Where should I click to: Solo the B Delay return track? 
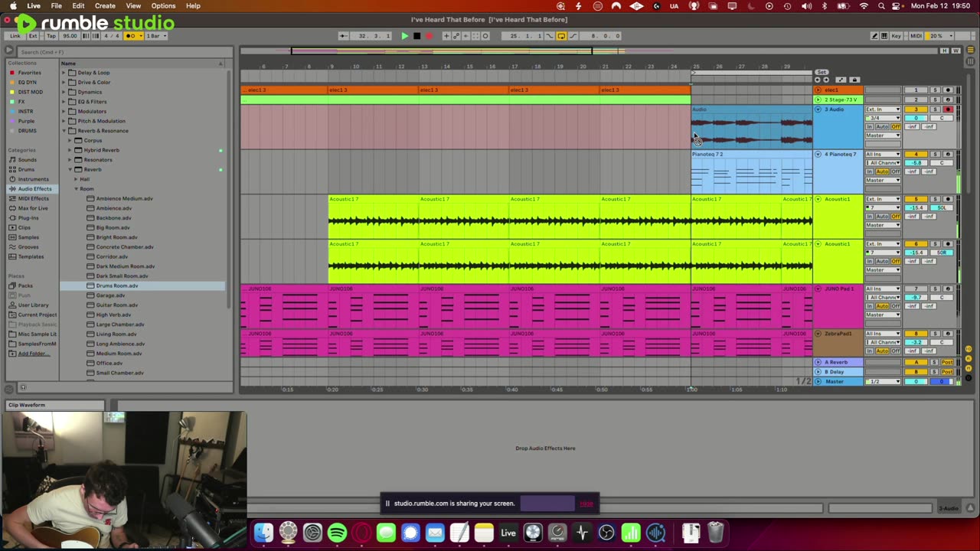[934, 372]
